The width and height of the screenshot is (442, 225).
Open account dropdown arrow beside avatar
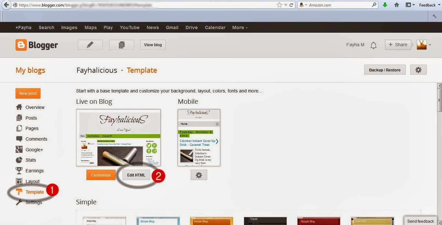click(x=430, y=45)
